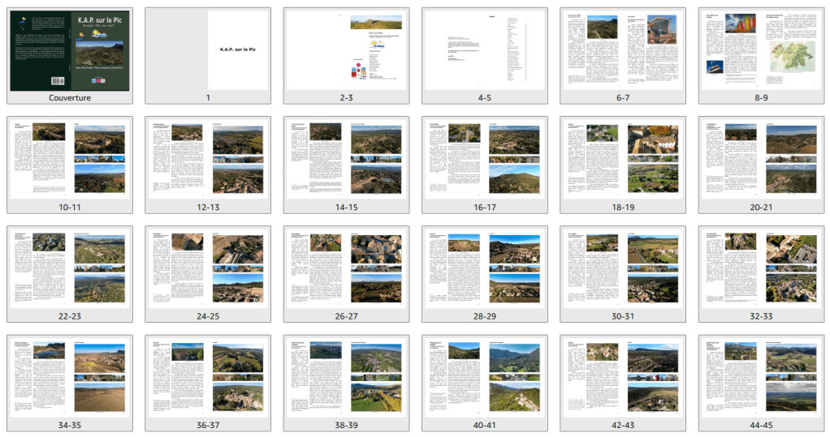Click the pages 28-29 spread
Image resolution: width=830 pixels, height=437 pixels.
(484, 268)
